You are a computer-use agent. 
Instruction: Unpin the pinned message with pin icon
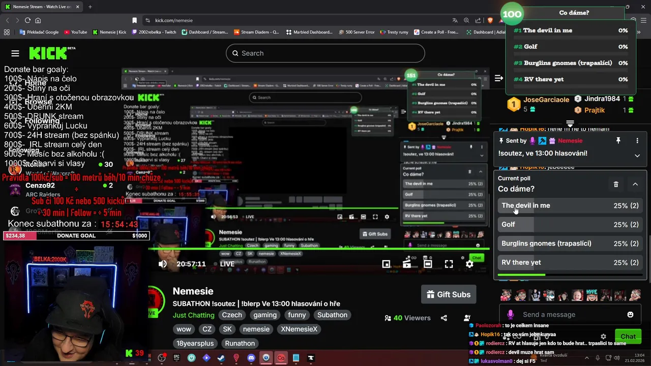pos(618,141)
